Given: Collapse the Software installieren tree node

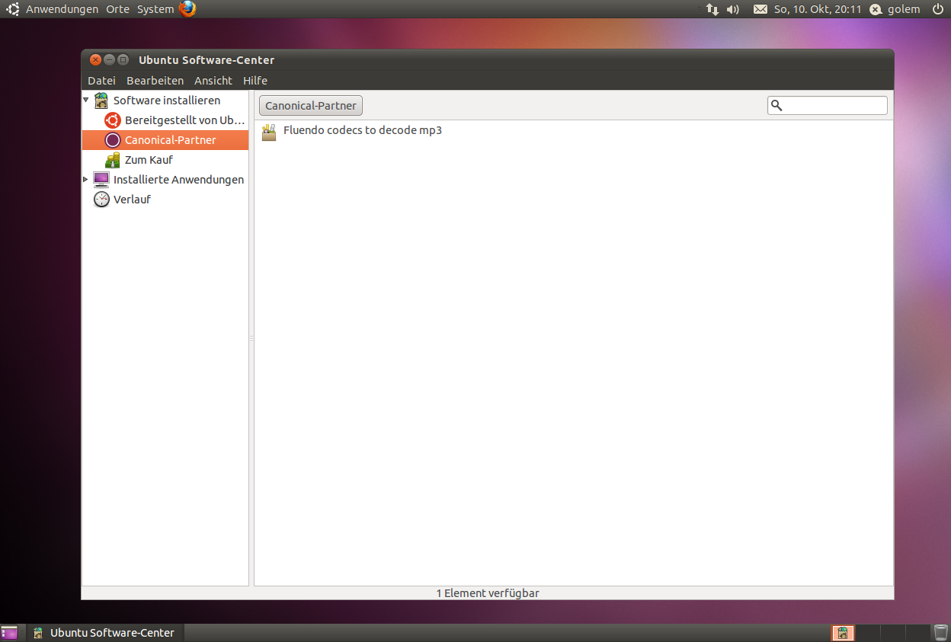Looking at the screenshot, I should (86, 100).
